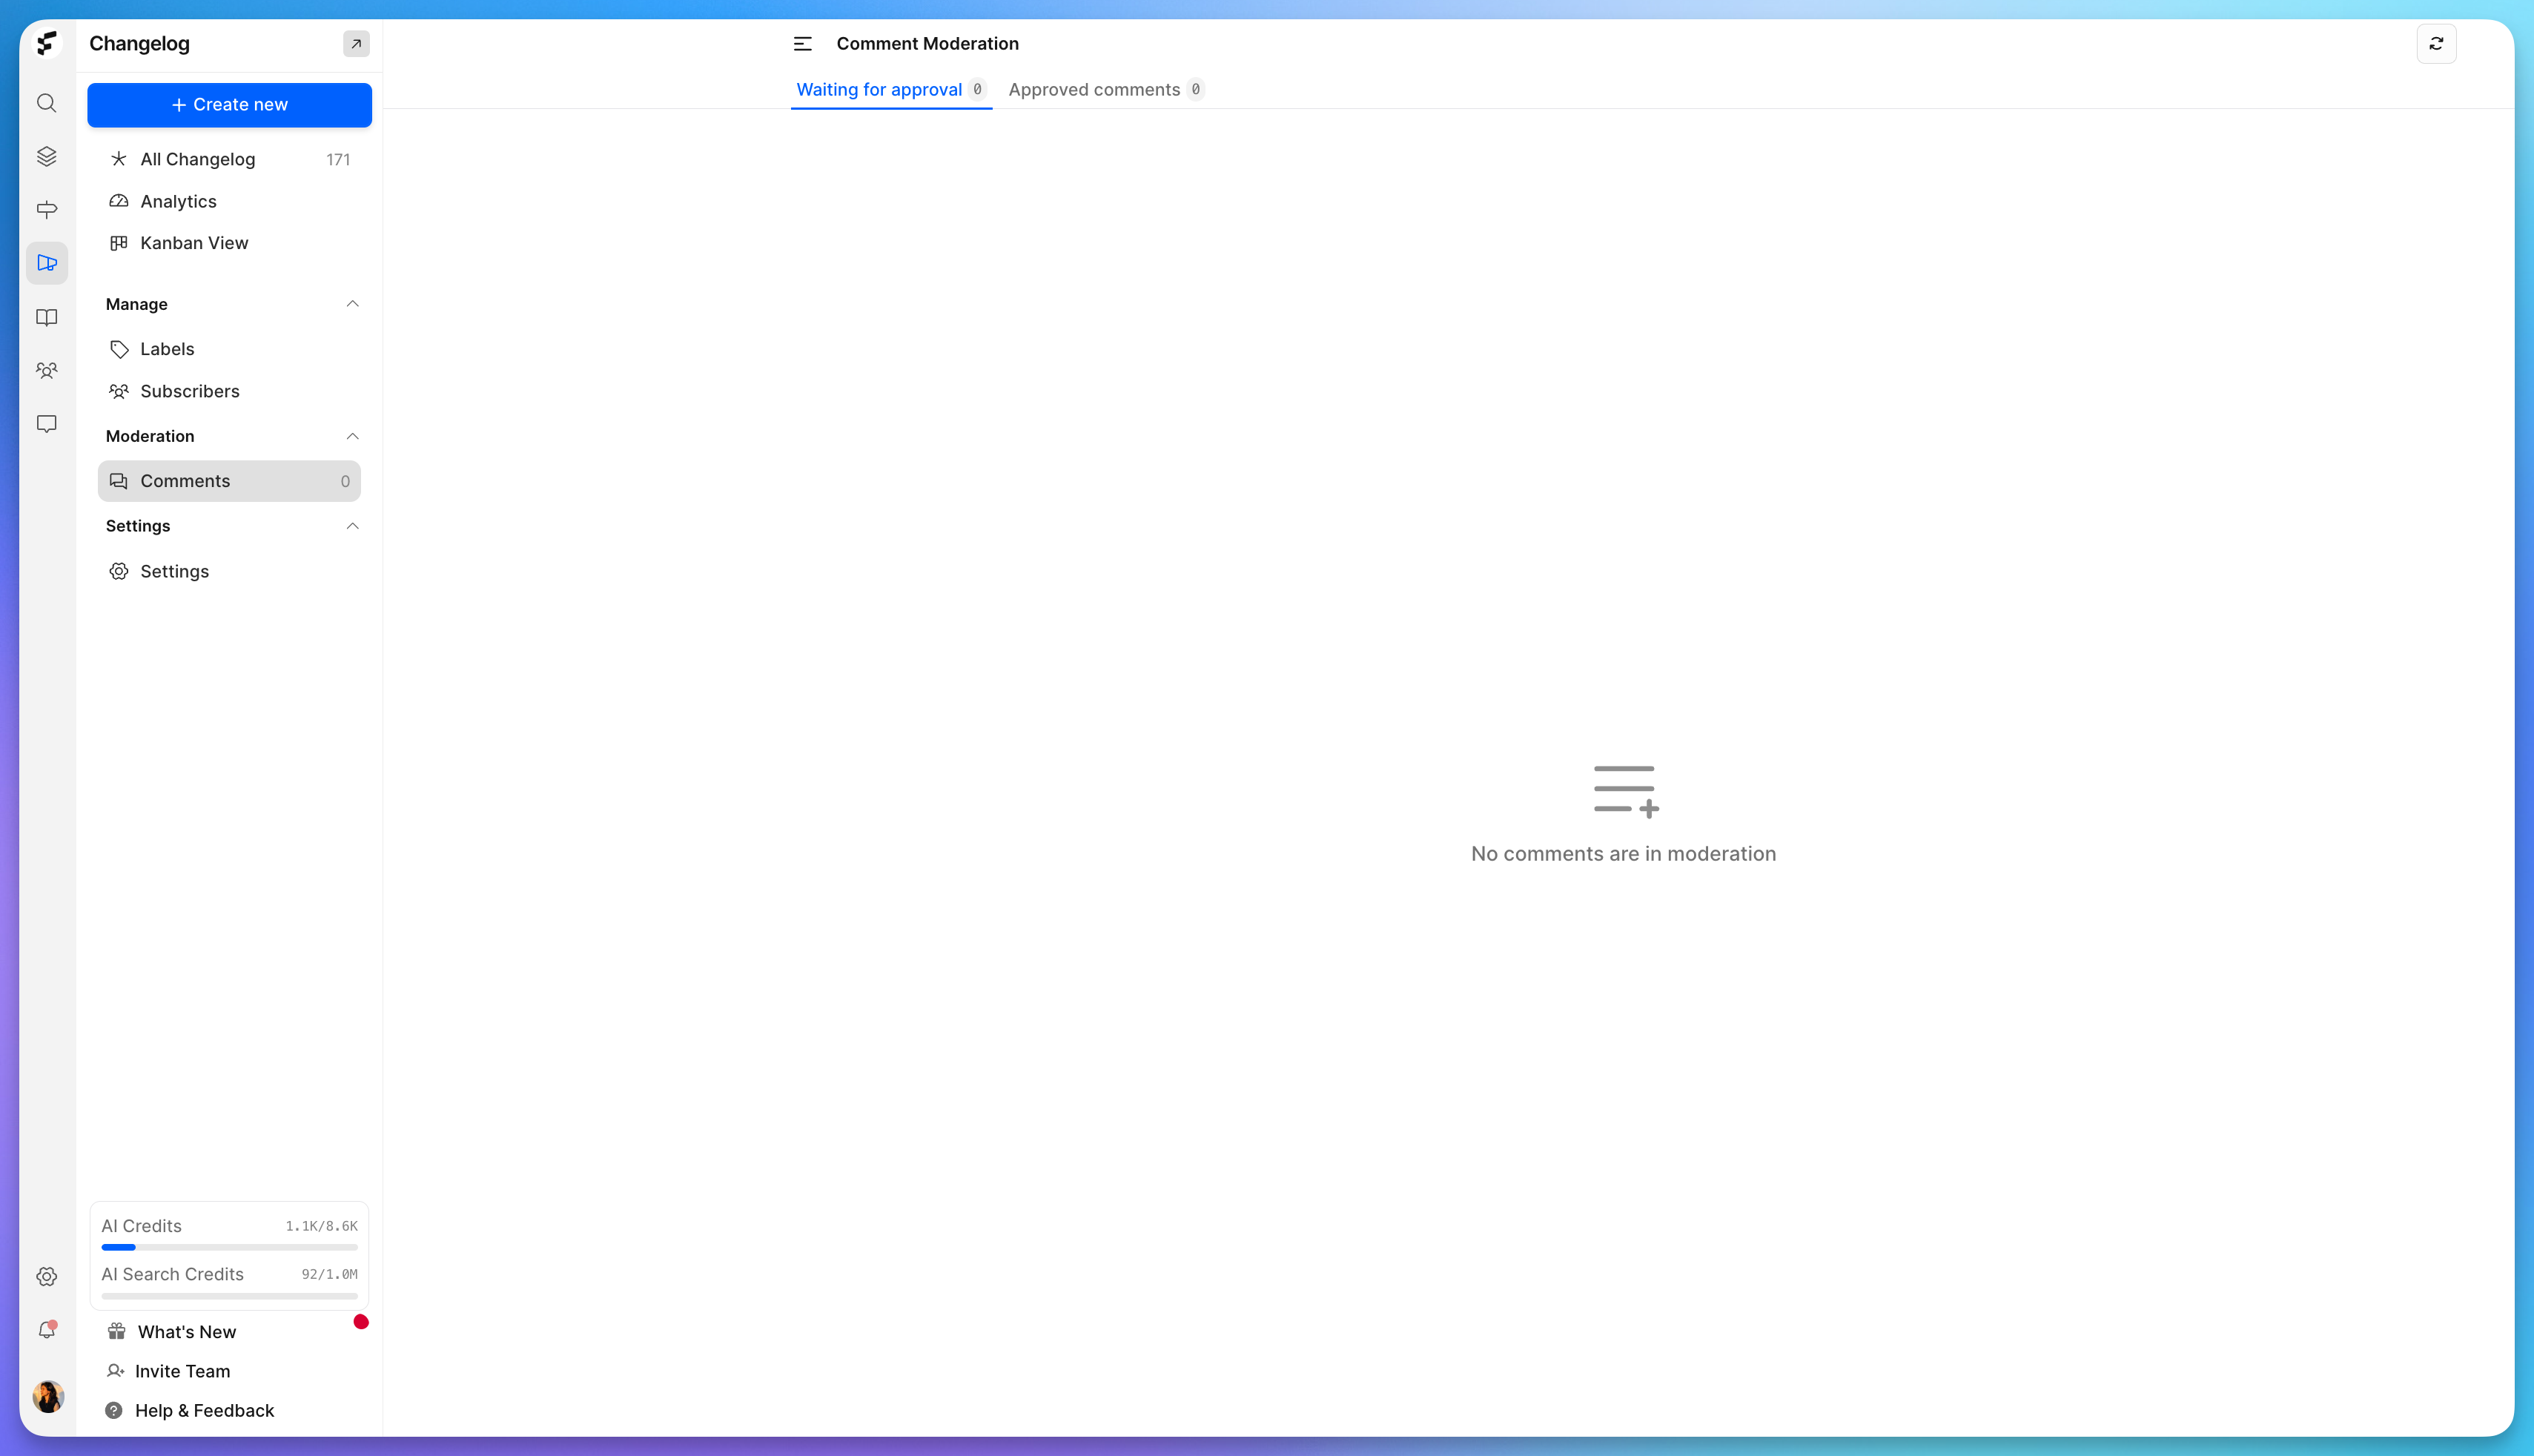Click the Create new button
Image resolution: width=2534 pixels, height=1456 pixels.
pyautogui.click(x=229, y=105)
